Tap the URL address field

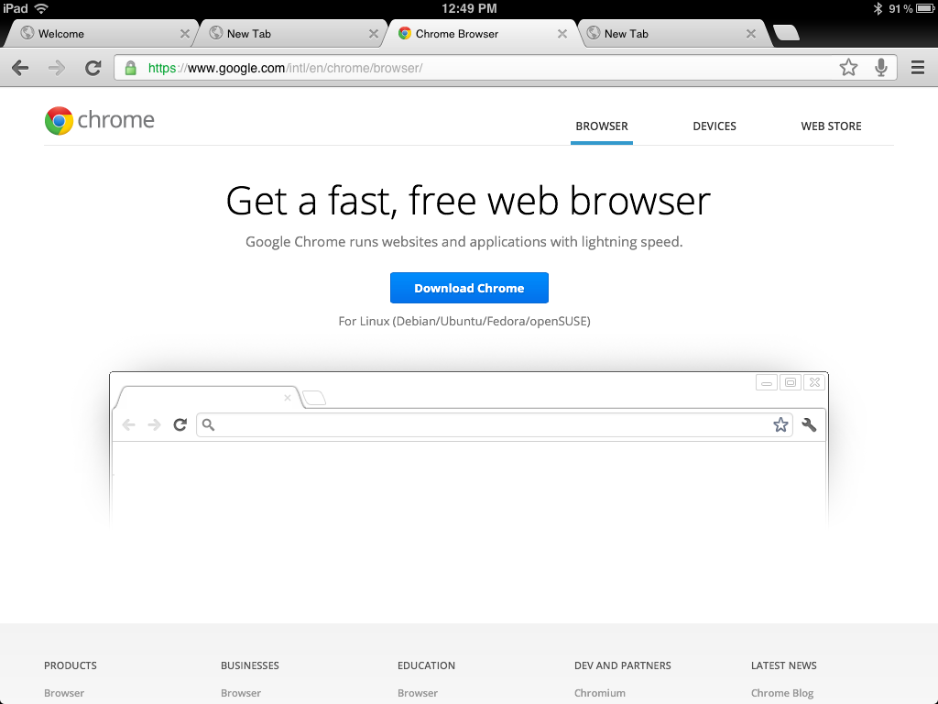tap(485, 68)
